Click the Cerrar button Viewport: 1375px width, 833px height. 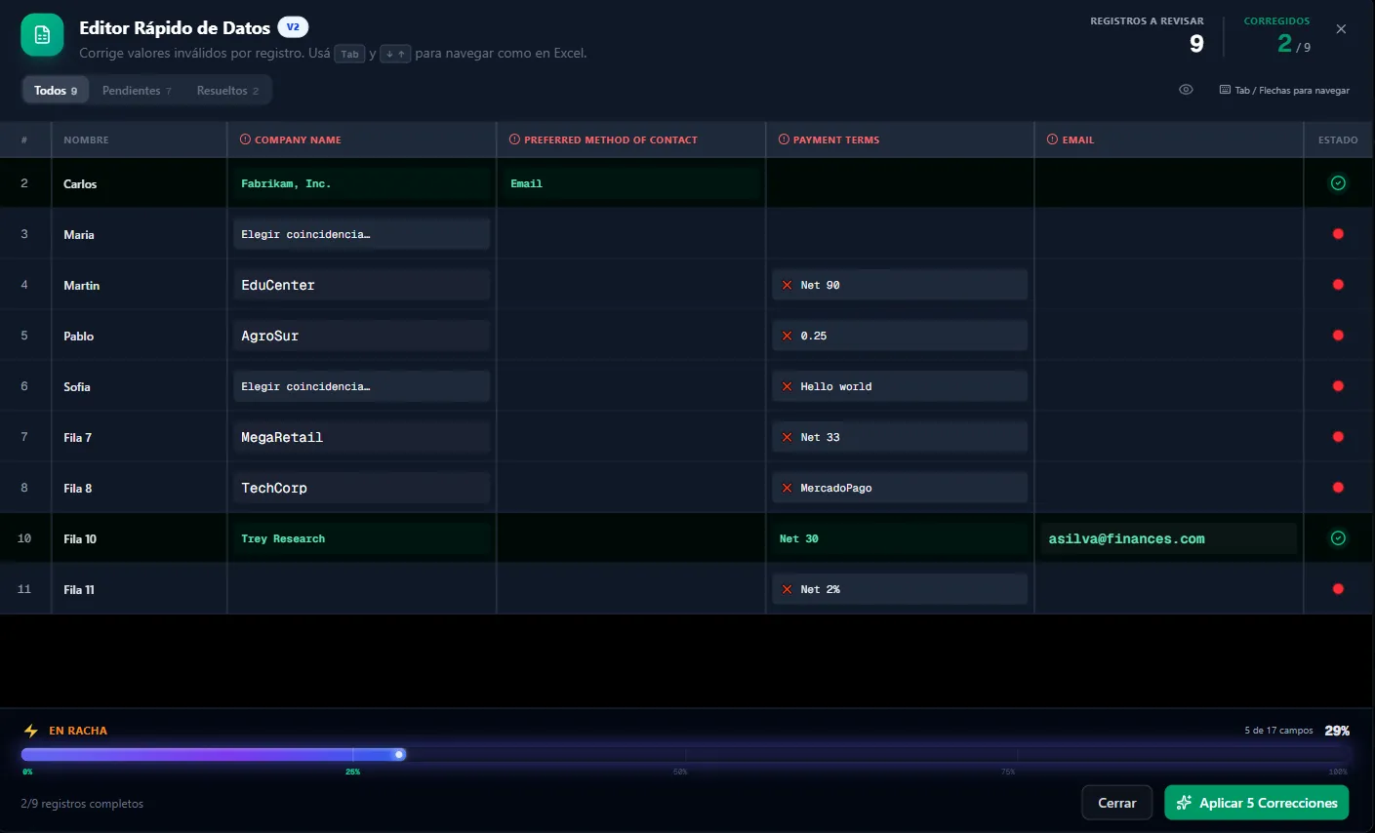[1117, 803]
